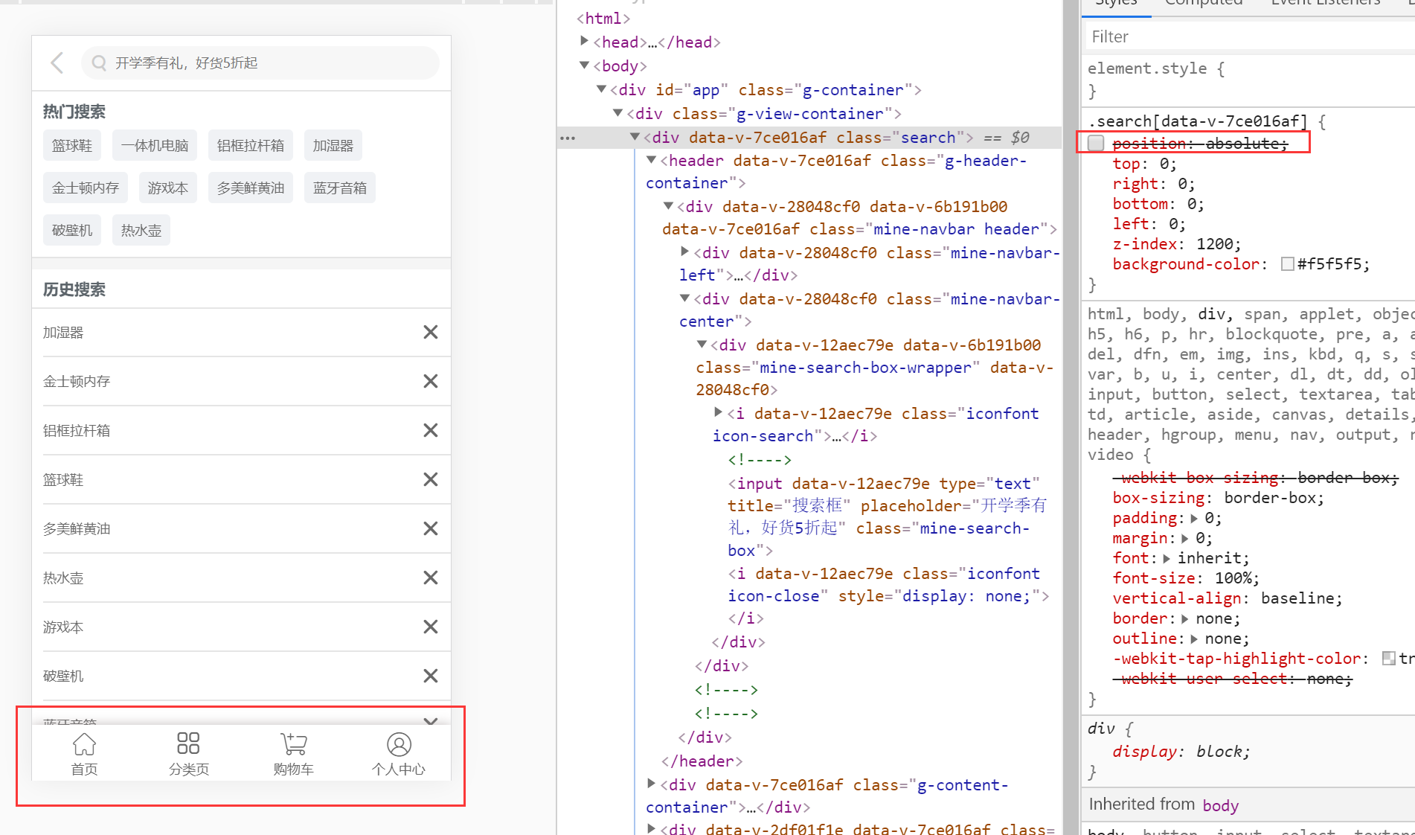1415x835 pixels.
Task: Click the magnifier icon in search box
Action: (x=99, y=63)
